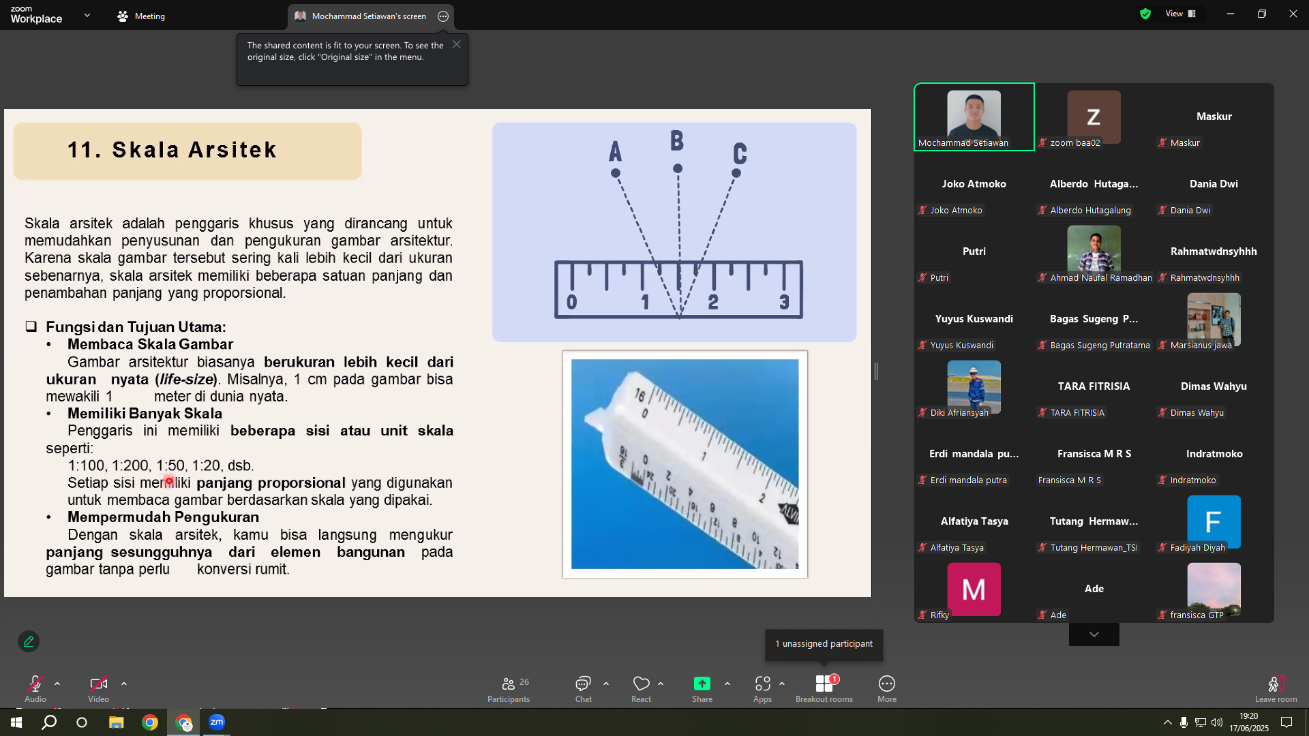Click Yuyus Kuswandi participant name
The image size is (1309, 736).
coord(974,319)
